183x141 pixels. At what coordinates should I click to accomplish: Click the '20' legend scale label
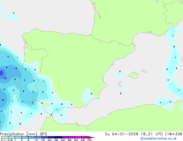click(x=49, y=140)
